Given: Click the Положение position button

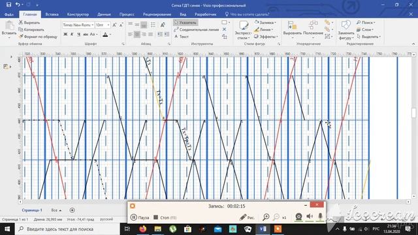Looking at the screenshot, I should 313,29.
